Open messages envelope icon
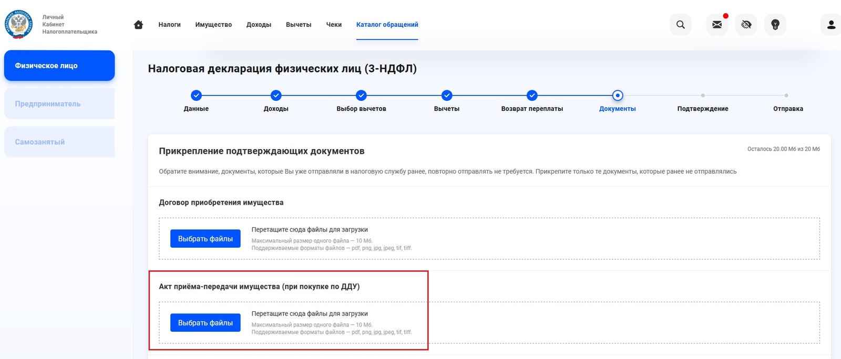 click(x=717, y=25)
